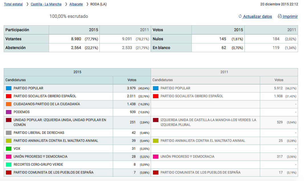Click the 2.011 votes for PSOE in 2015

(131, 96)
